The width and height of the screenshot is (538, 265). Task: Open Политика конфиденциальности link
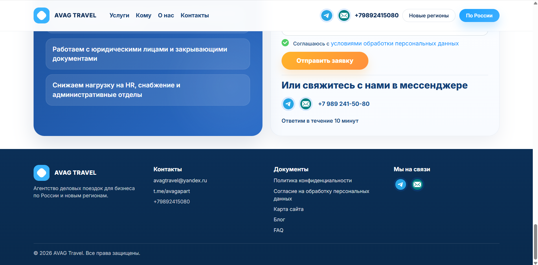[313, 181]
